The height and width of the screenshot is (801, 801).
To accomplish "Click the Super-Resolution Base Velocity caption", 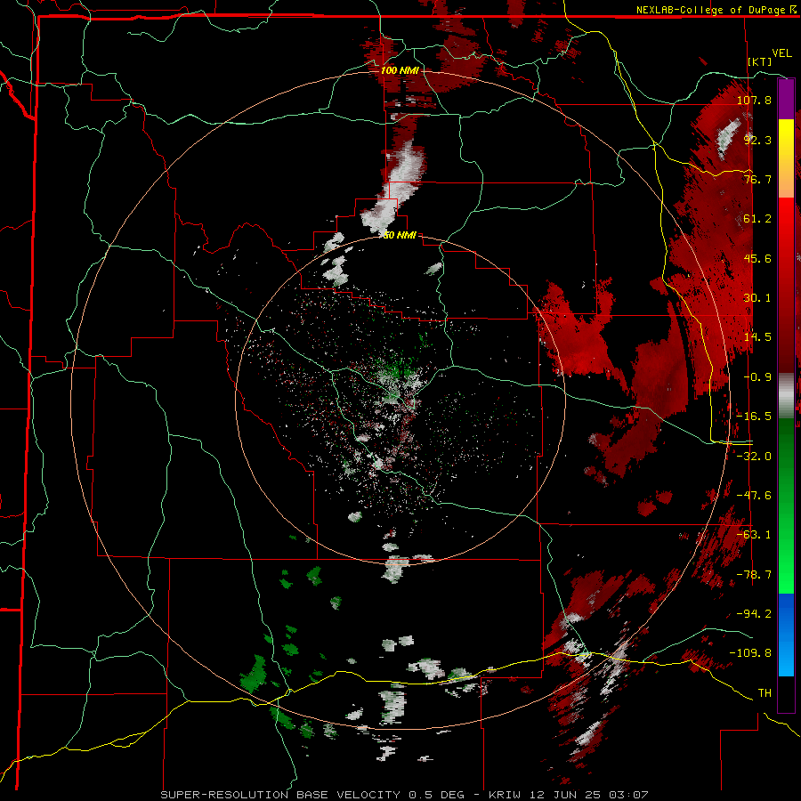I will point(405,795).
